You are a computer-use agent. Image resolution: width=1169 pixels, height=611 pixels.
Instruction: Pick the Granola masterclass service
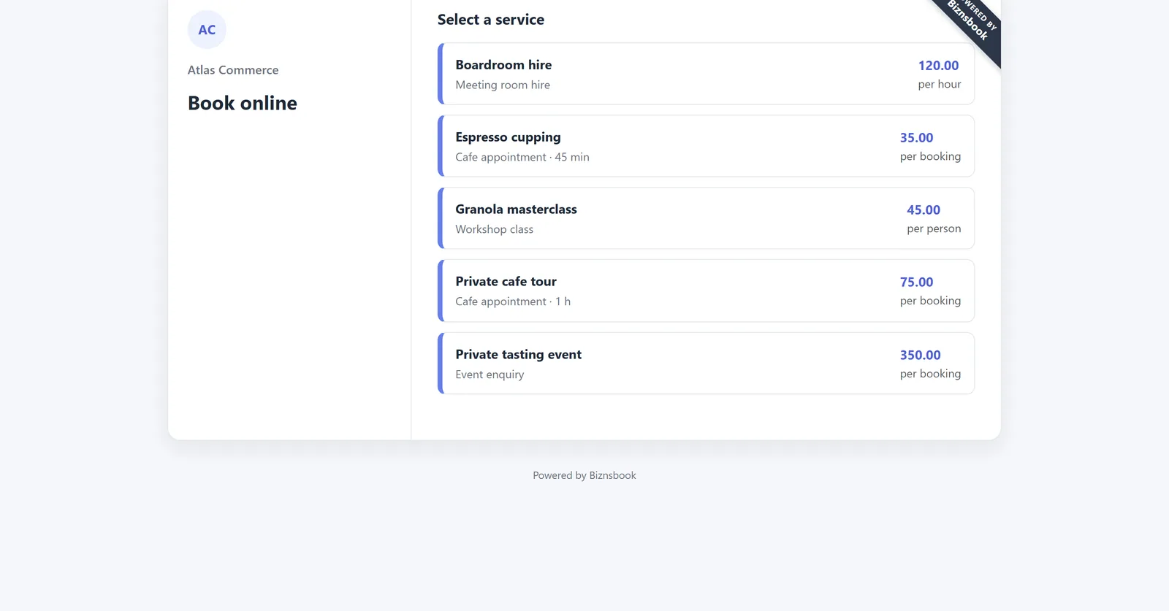[706, 218]
